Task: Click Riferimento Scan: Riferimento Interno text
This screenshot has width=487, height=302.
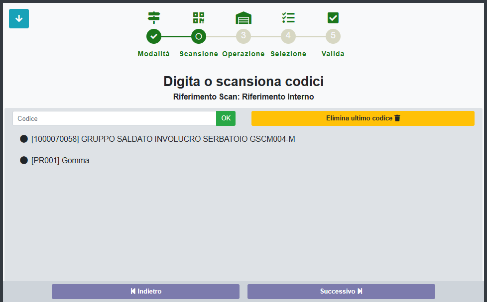Action: 243,97
